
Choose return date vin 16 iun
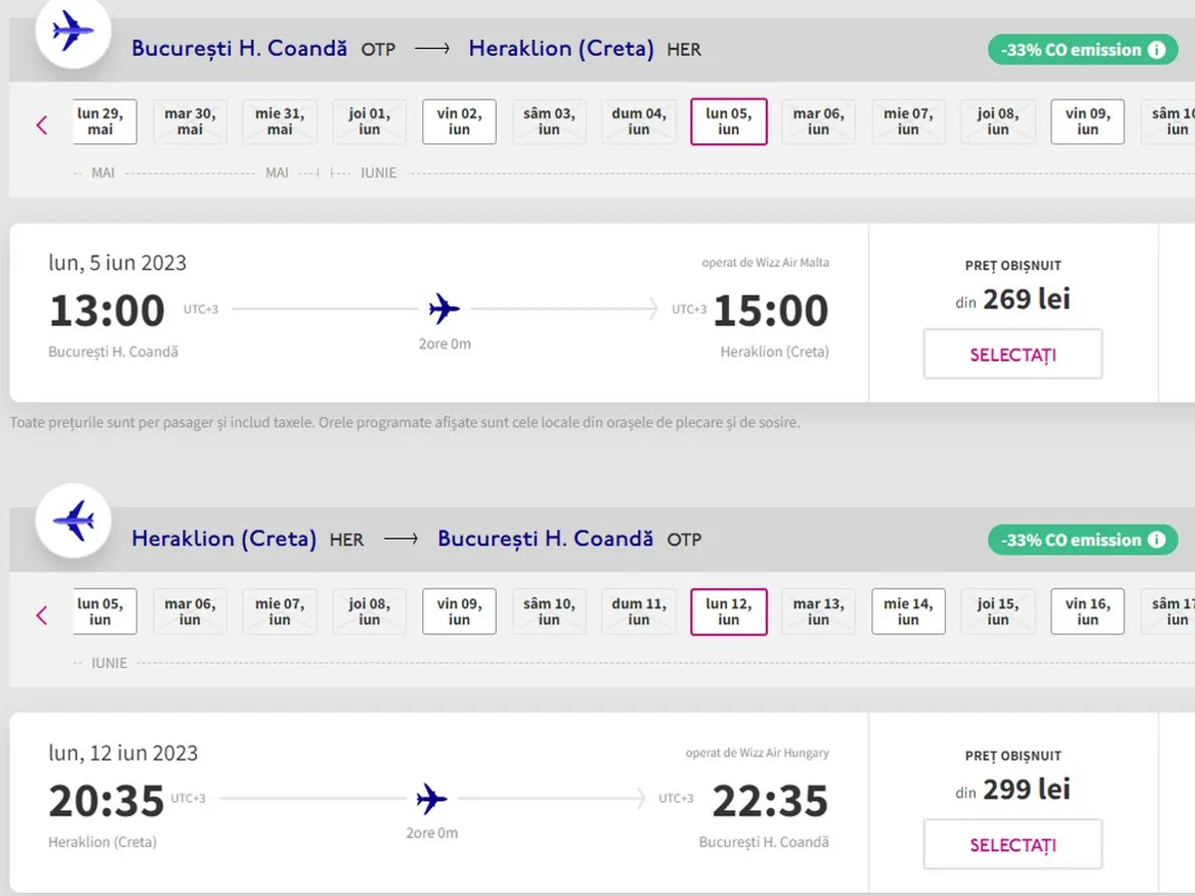coord(1087,611)
